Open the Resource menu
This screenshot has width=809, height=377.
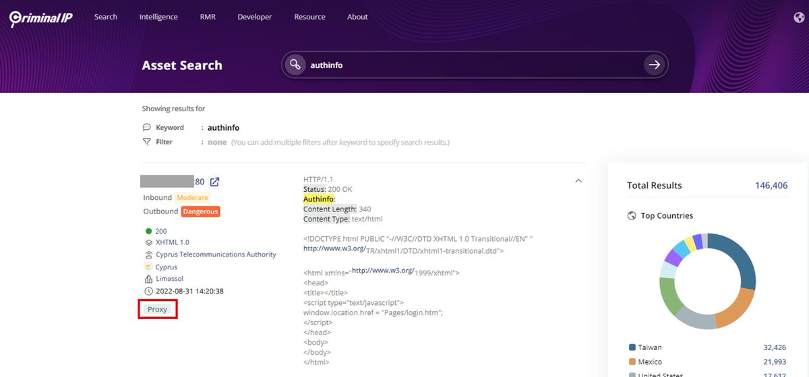pyautogui.click(x=309, y=17)
